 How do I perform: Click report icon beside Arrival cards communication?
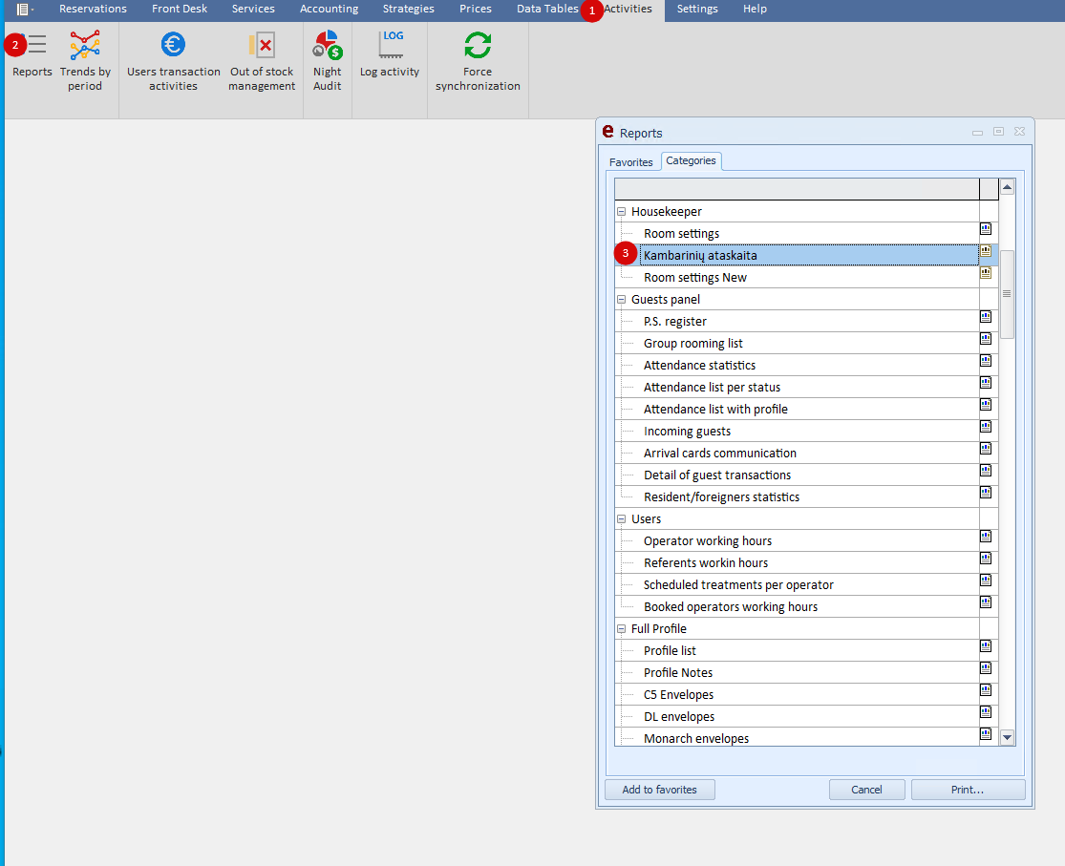[986, 449]
